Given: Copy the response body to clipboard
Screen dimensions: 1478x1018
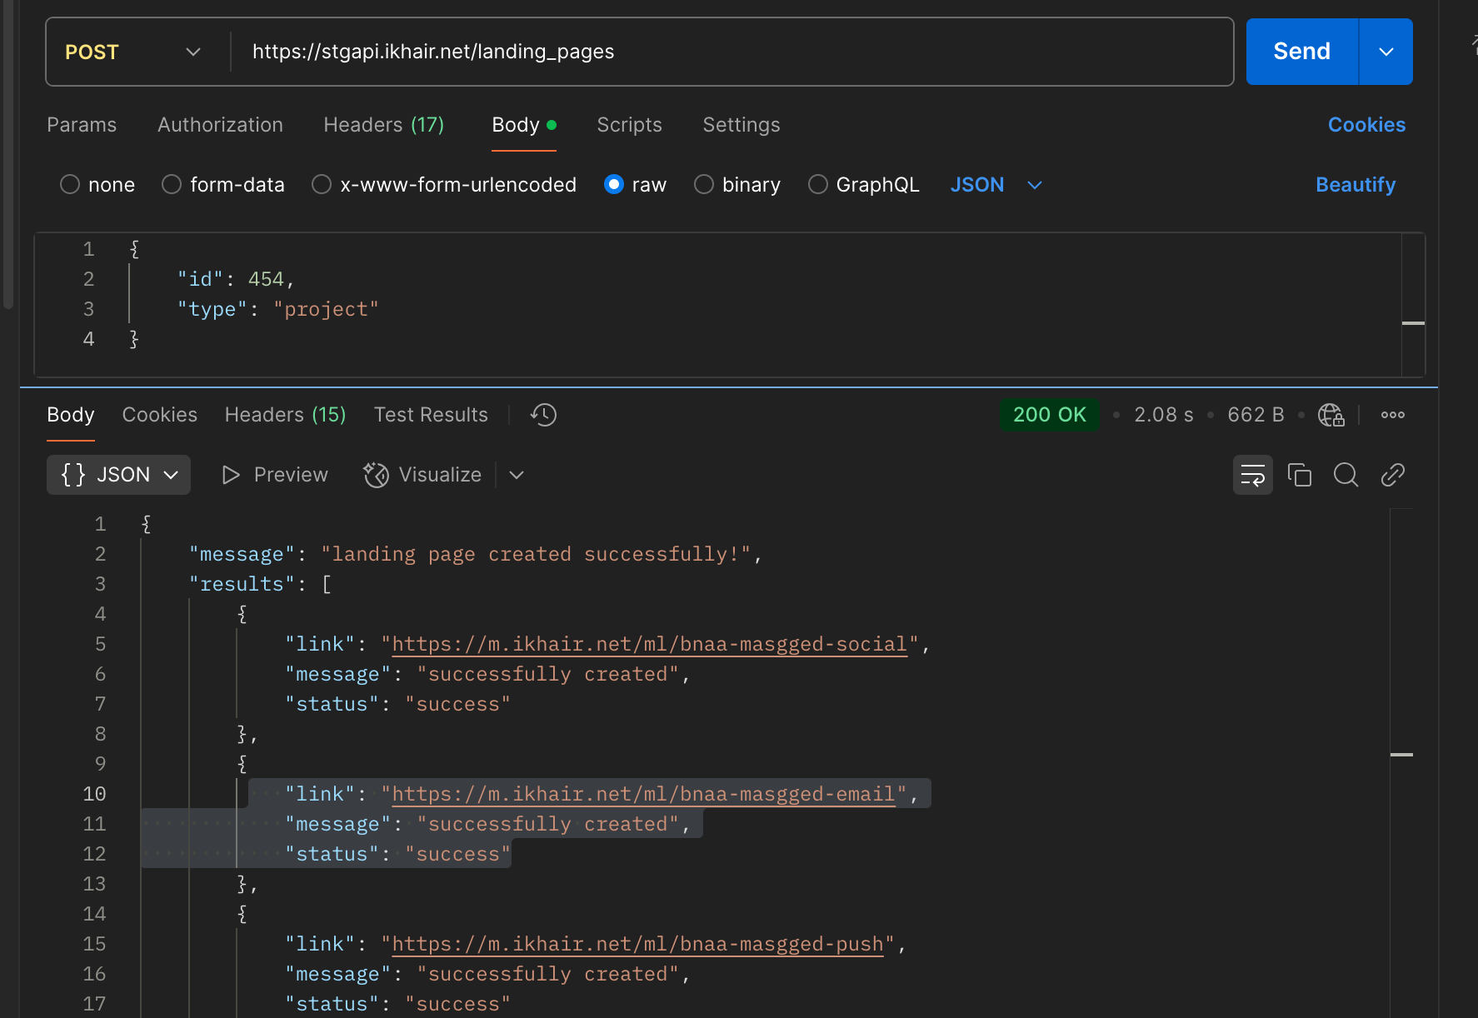Looking at the screenshot, I should 1299,475.
